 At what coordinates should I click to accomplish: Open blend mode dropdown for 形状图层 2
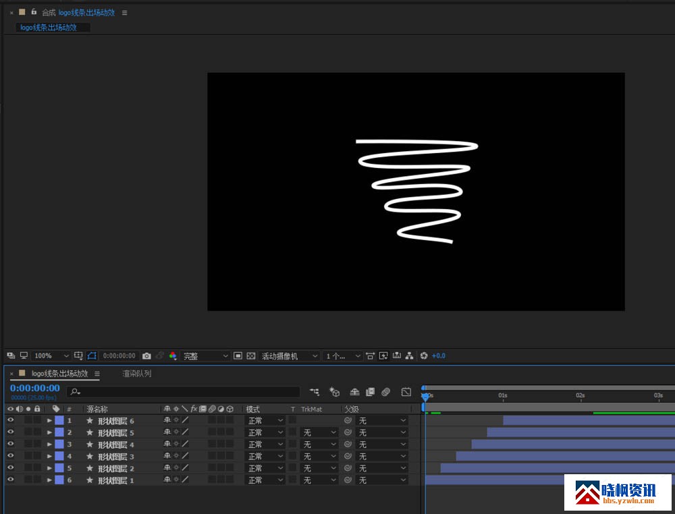(x=265, y=468)
